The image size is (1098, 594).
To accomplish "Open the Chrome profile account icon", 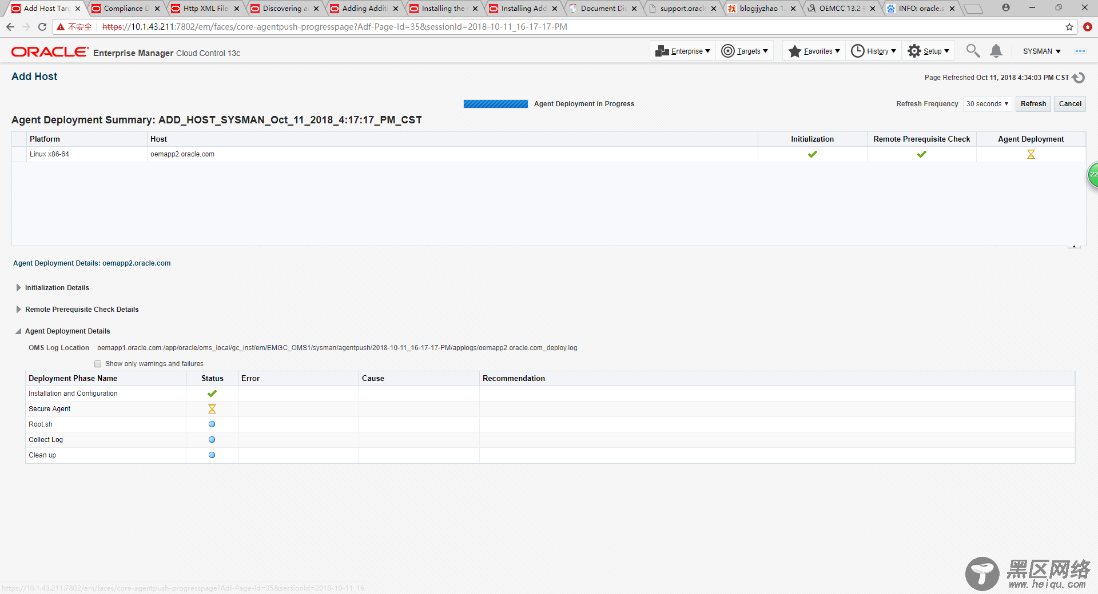I will tap(1006, 8).
